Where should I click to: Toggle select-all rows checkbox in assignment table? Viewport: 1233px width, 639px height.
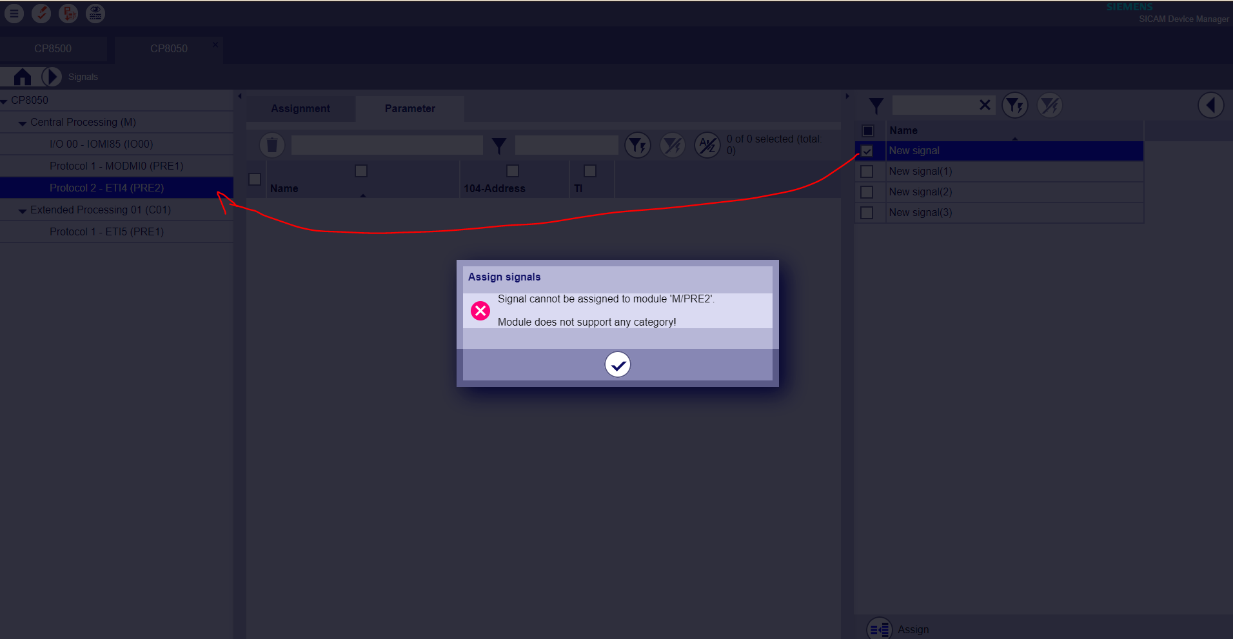click(255, 179)
